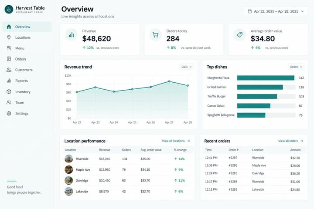The width and height of the screenshot is (314, 209).
Task: Click the Margherita Pizza bar
Action: tap(266, 78)
